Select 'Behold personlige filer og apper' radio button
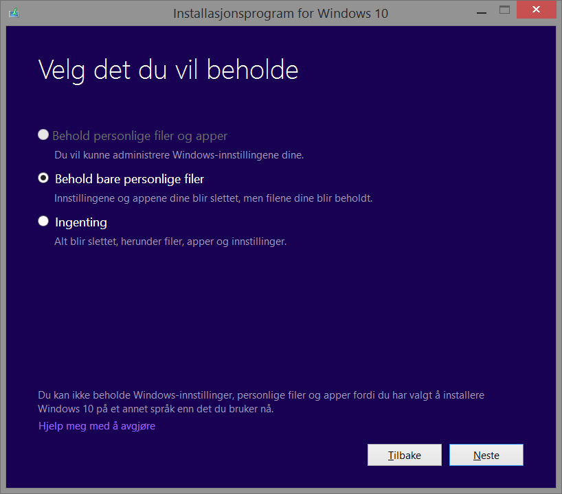 tap(43, 135)
